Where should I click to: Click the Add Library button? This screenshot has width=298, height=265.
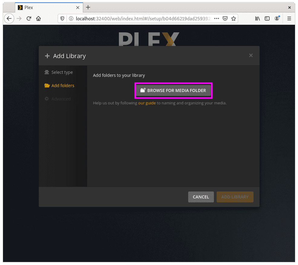[235, 197]
